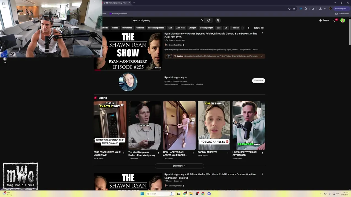Open search Filters

point(259,28)
